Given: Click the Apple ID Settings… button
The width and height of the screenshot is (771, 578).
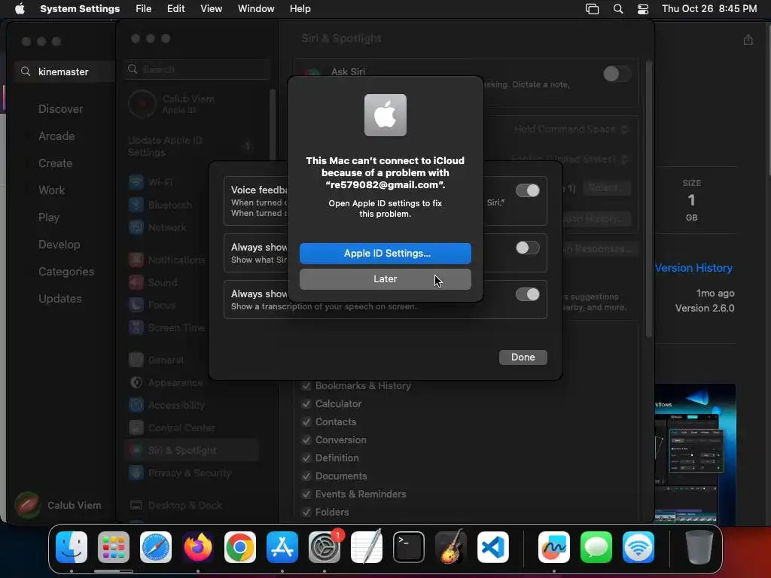Looking at the screenshot, I should click(x=385, y=253).
